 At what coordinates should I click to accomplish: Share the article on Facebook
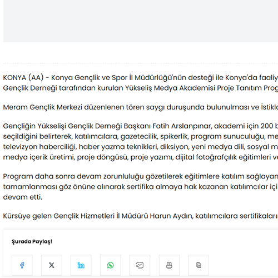tap(22, 265)
